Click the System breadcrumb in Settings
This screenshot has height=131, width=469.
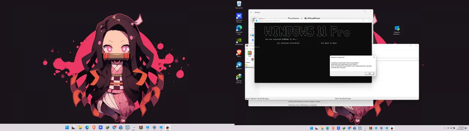pos(293,18)
